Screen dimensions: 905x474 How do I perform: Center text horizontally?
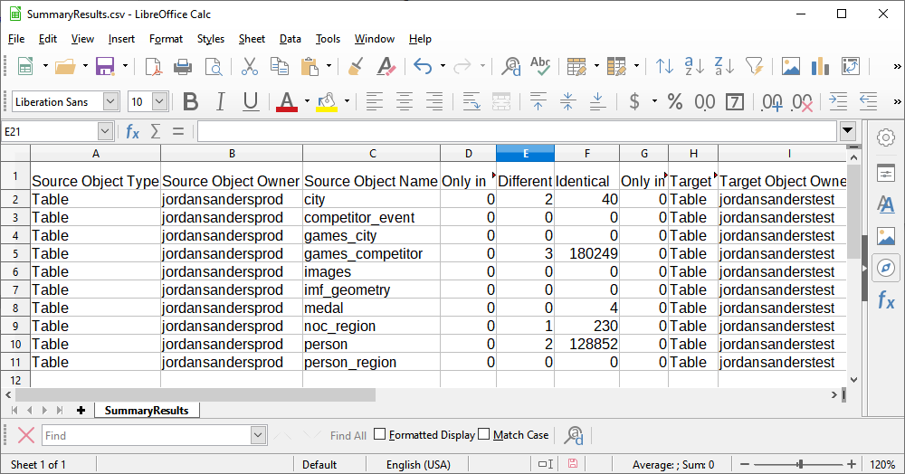point(405,102)
